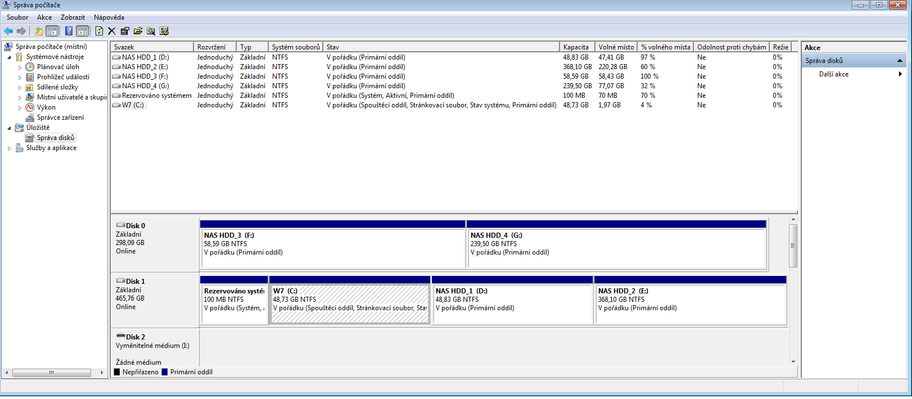Open the Akce menu

tap(44, 17)
